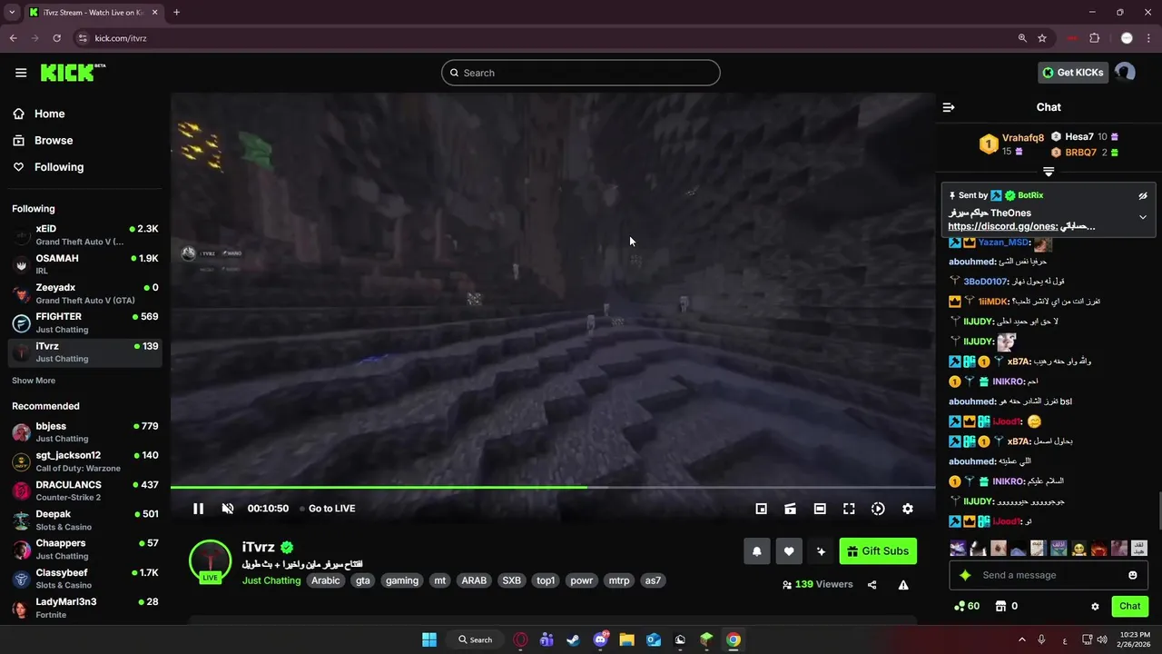Share the stream via share icon
1162x654 pixels.
(x=871, y=585)
